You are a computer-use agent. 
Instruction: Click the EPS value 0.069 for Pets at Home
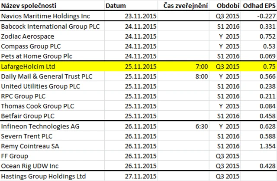pyautogui.click(x=267, y=56)
